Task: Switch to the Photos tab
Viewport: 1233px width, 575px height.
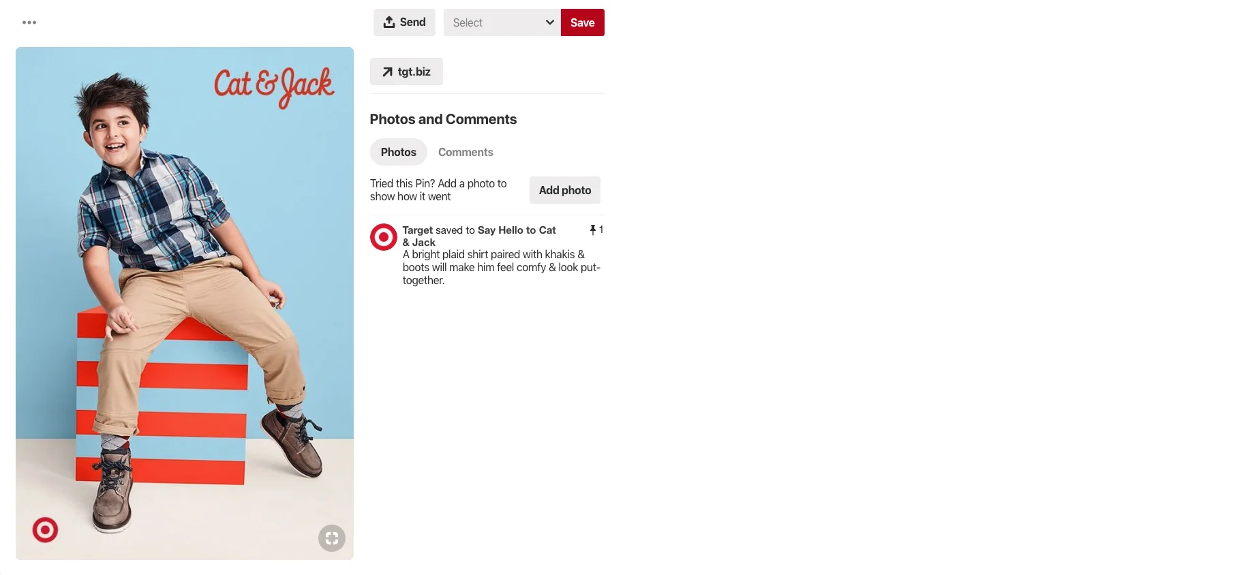Action: [x=399, y=152]
